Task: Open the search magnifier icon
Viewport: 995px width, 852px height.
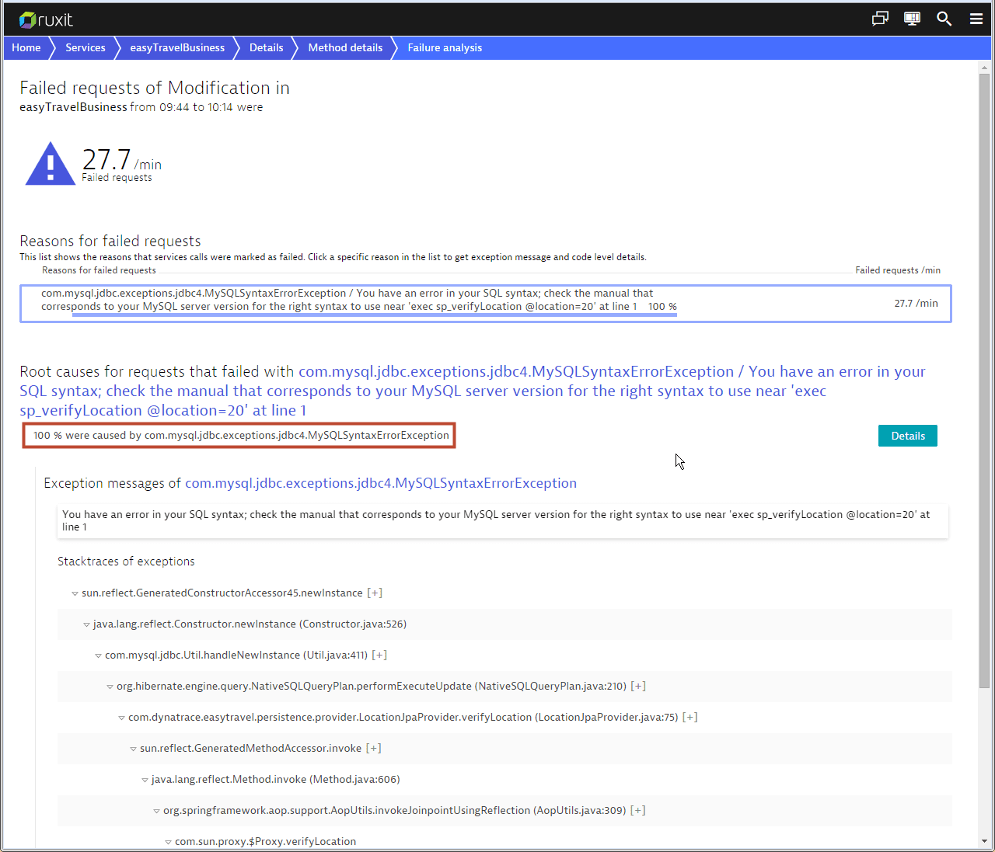Action: pos(944,19)
